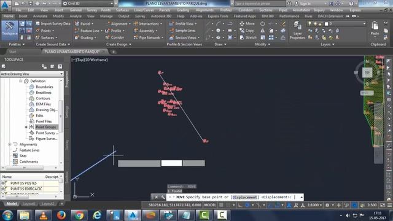
Task: Click the Corridor tool
Action: tap(115, 37)
